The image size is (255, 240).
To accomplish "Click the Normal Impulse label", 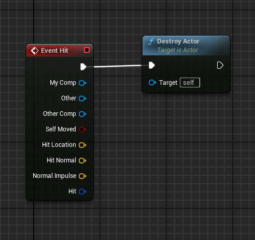I will point(54,176).
